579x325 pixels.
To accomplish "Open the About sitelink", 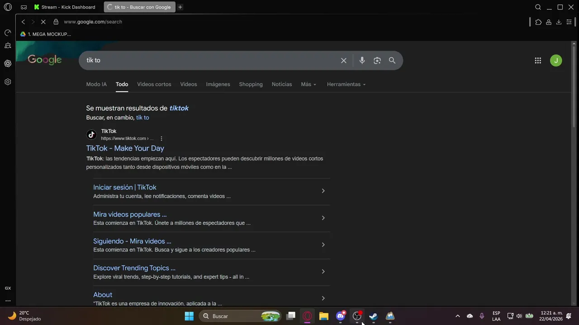I will tap(103, 295).
